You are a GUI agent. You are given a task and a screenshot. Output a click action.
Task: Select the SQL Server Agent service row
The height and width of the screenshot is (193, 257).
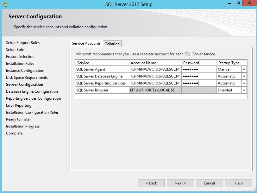(x=102, y=69)
